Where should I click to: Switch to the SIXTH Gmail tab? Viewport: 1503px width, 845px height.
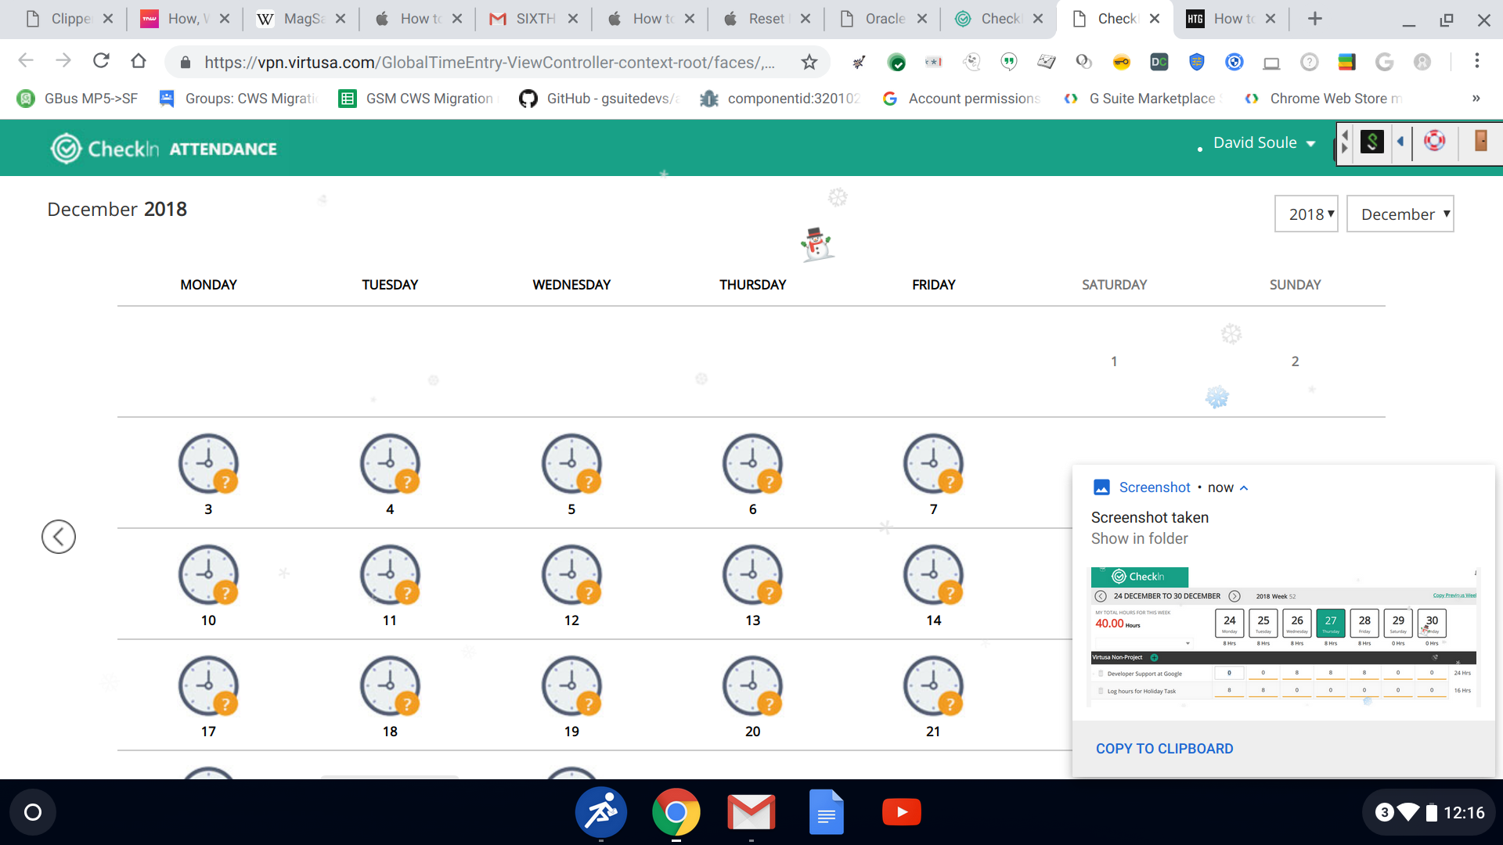click(x=535, y=19)
